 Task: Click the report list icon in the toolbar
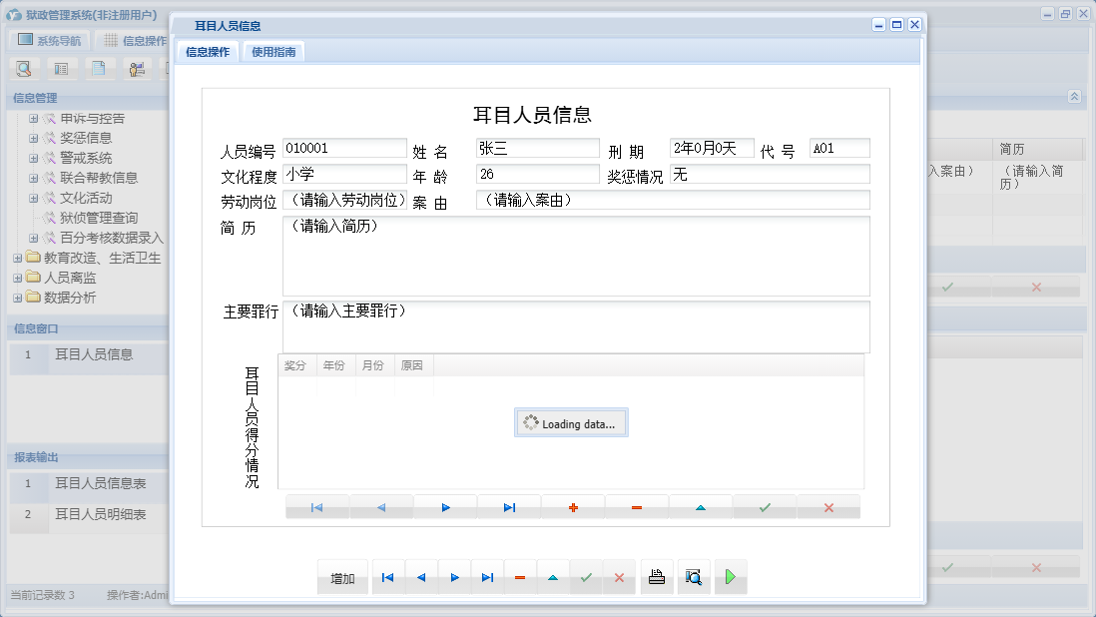[60, 68]
